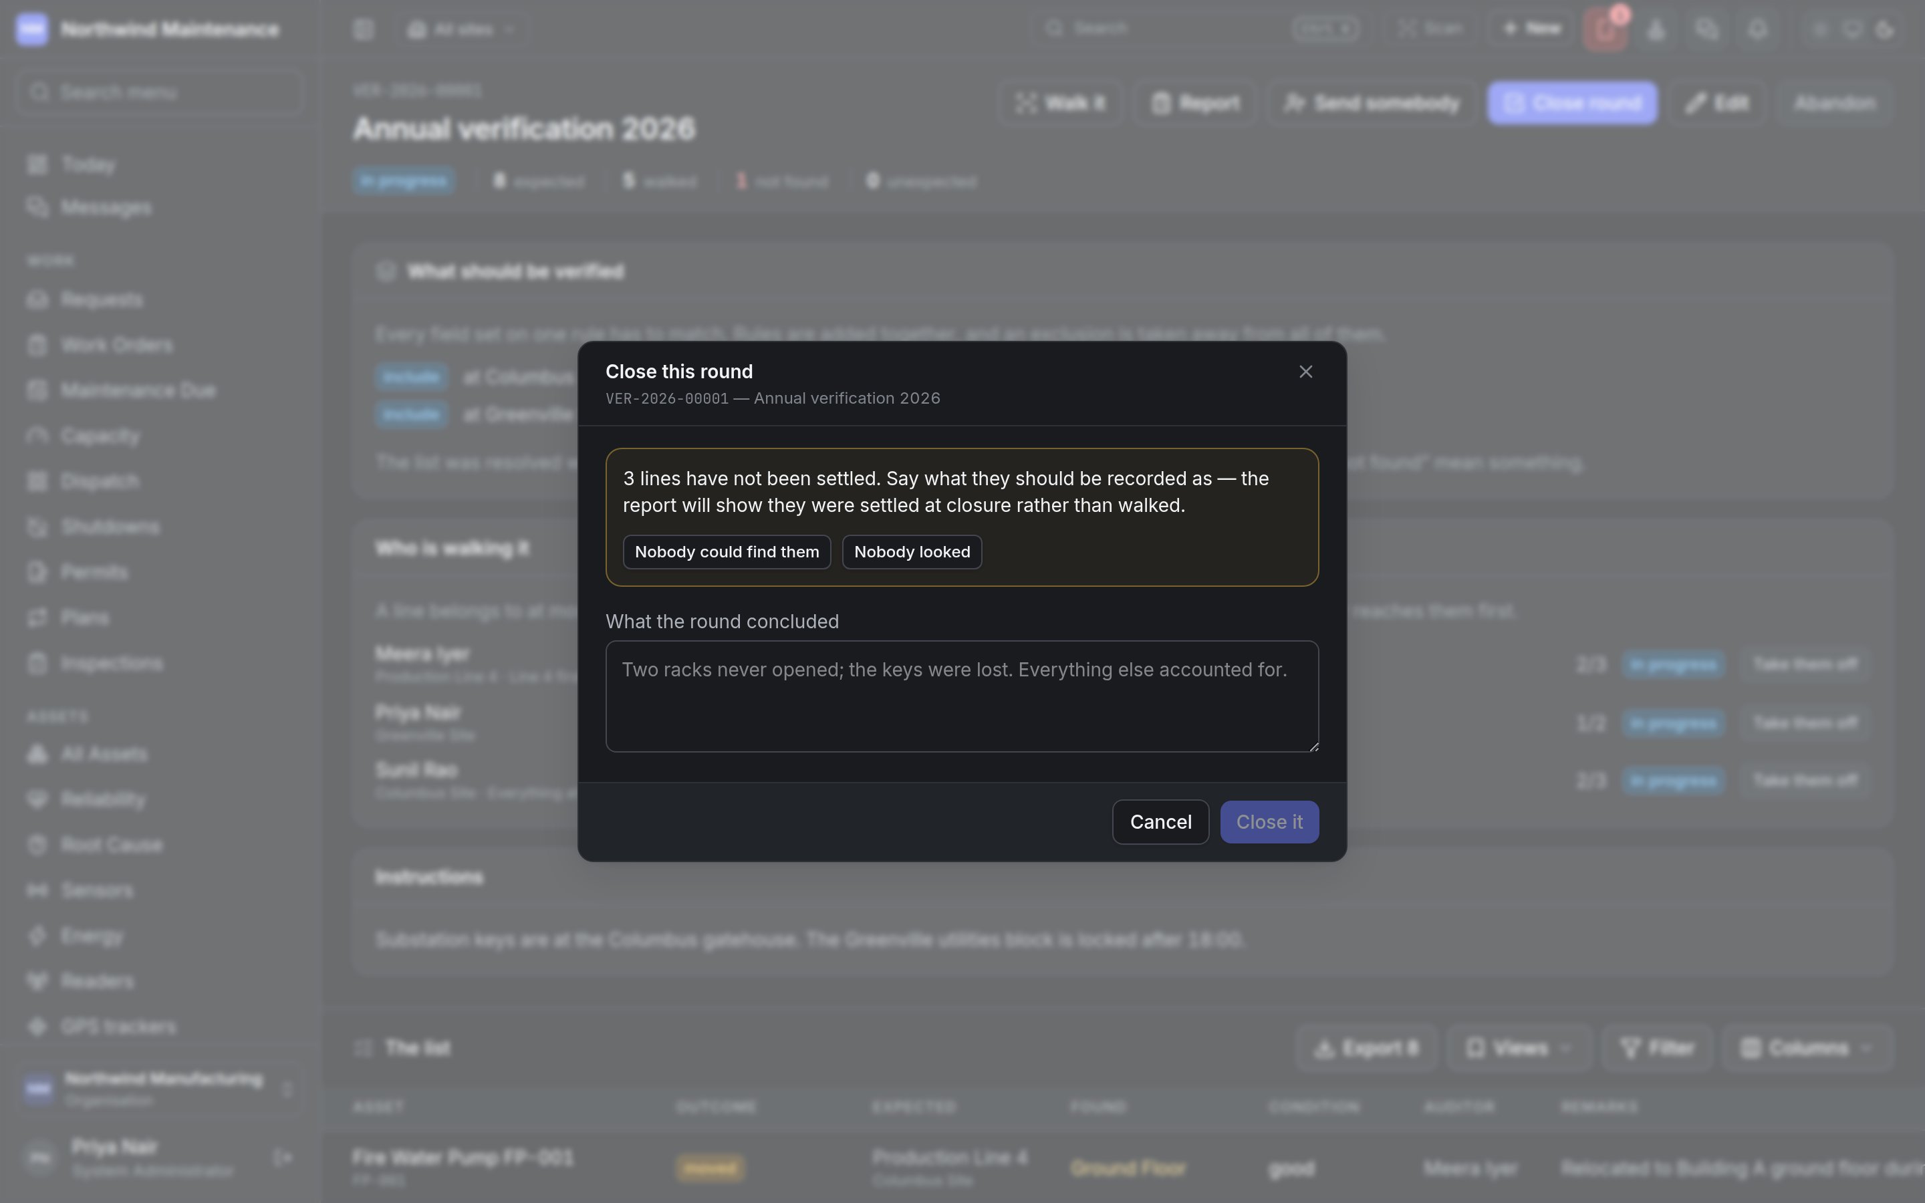Cancel closing the round

1160,822
